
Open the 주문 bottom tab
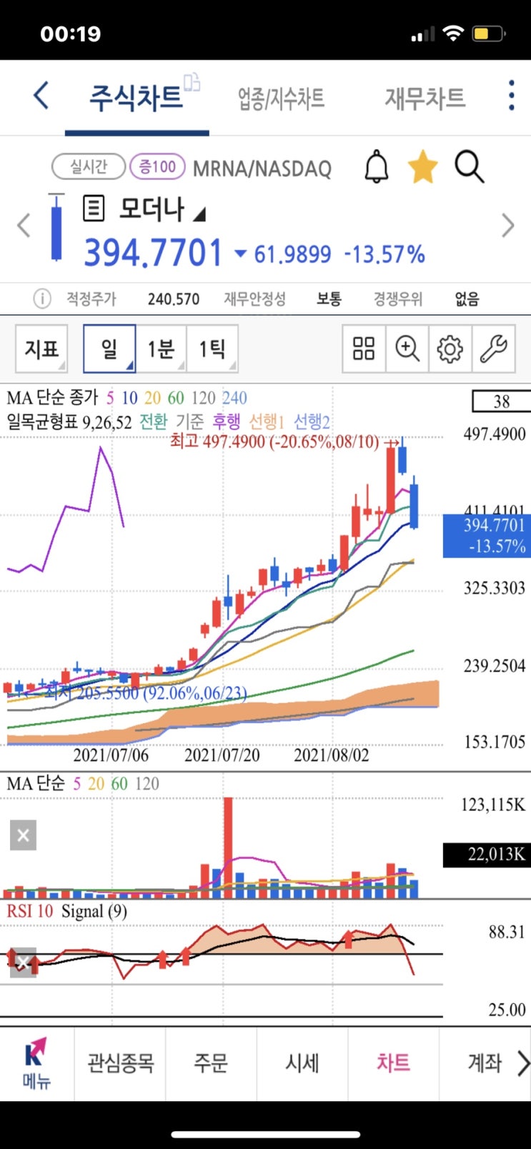pos(211,1063)
